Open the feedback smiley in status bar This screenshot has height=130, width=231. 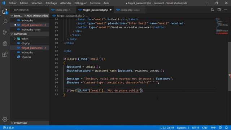point(220,127)
